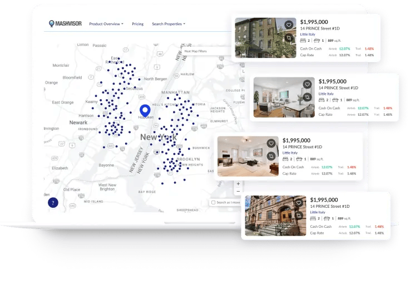Viewport: 410px width, 288px height.
Task: Click the bathtub icon on living room card
Action: coord(299,159)
